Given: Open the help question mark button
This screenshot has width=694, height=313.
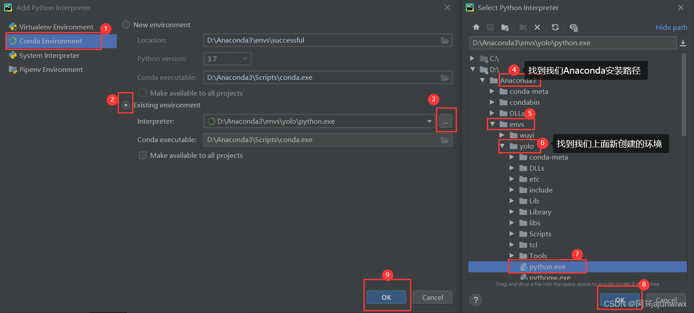Looking at the screenshot, I should tap(475, 300).
